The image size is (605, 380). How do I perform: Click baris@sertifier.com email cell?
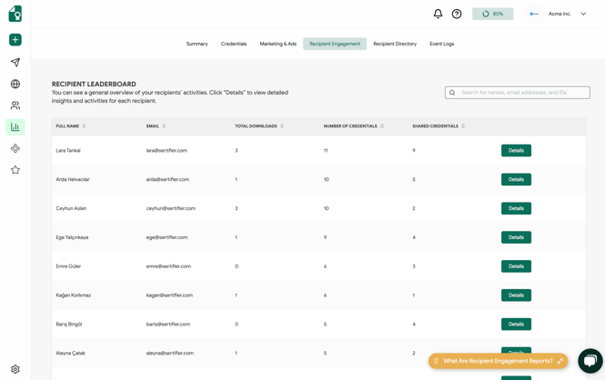pos(167,325)
